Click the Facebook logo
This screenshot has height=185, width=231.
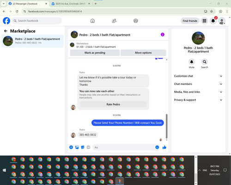6,21
